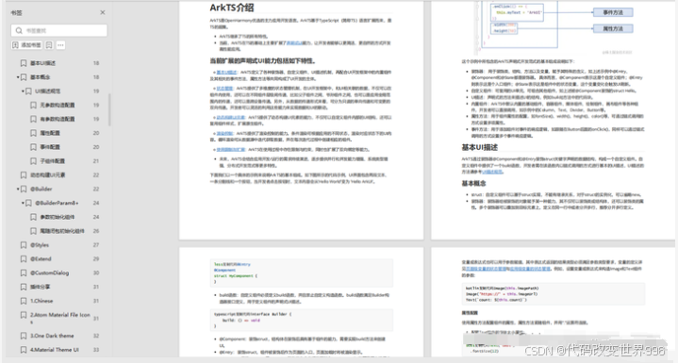
Task: Click the 书签 panel title
Action: 16,13
